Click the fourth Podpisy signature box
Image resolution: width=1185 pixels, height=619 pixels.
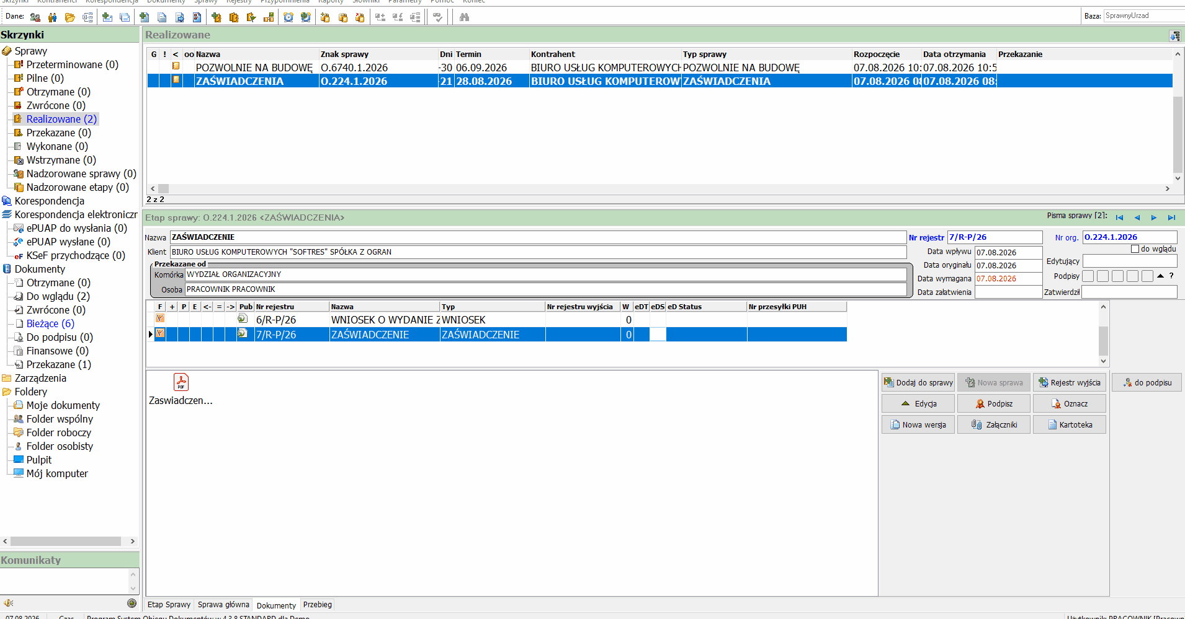pos(1132,276)
